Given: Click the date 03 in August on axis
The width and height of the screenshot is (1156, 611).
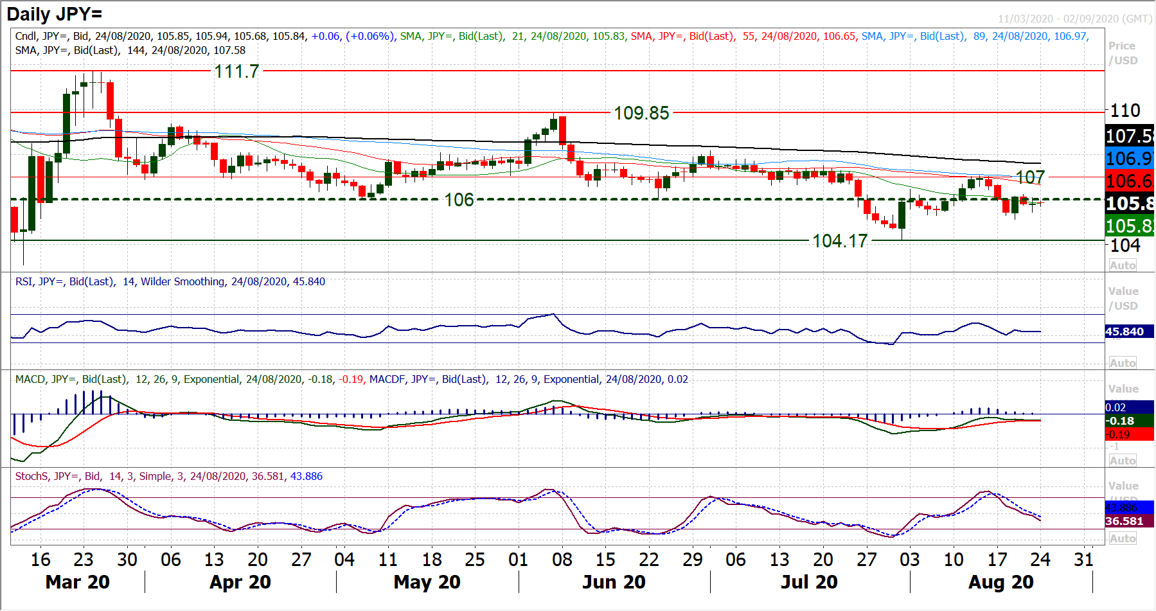Looking at the screenshot, I should point(910,560).
